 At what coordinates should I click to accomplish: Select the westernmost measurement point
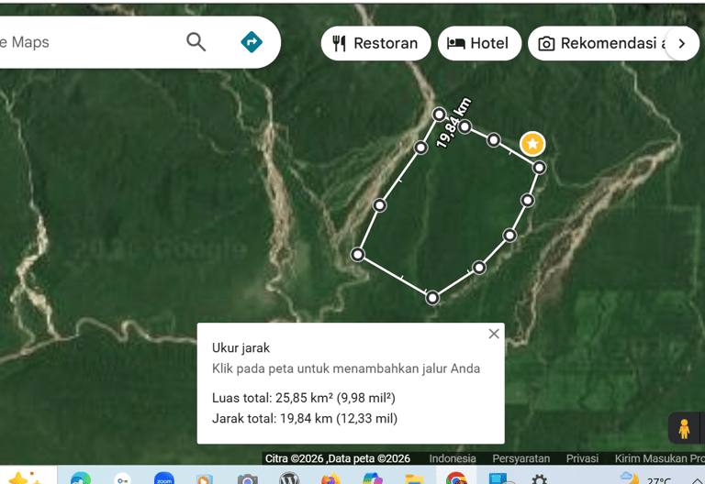357,255
